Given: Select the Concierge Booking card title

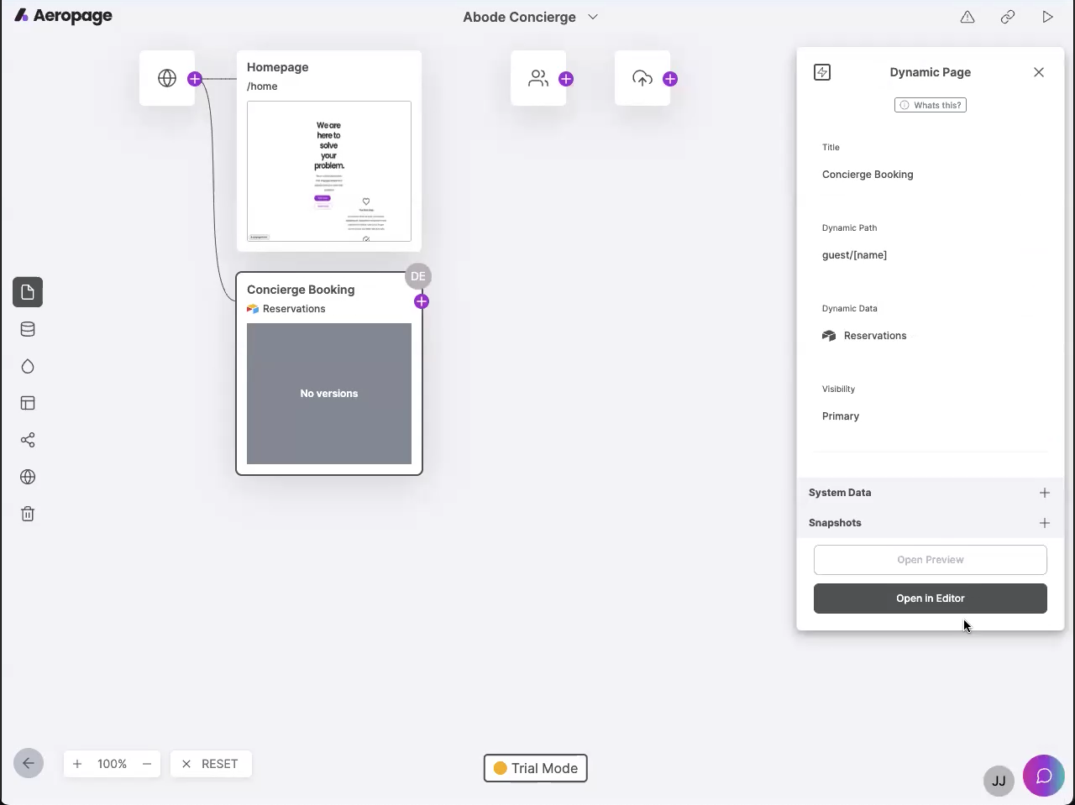Looking at the screenshot, I should (x=301, y=290).
